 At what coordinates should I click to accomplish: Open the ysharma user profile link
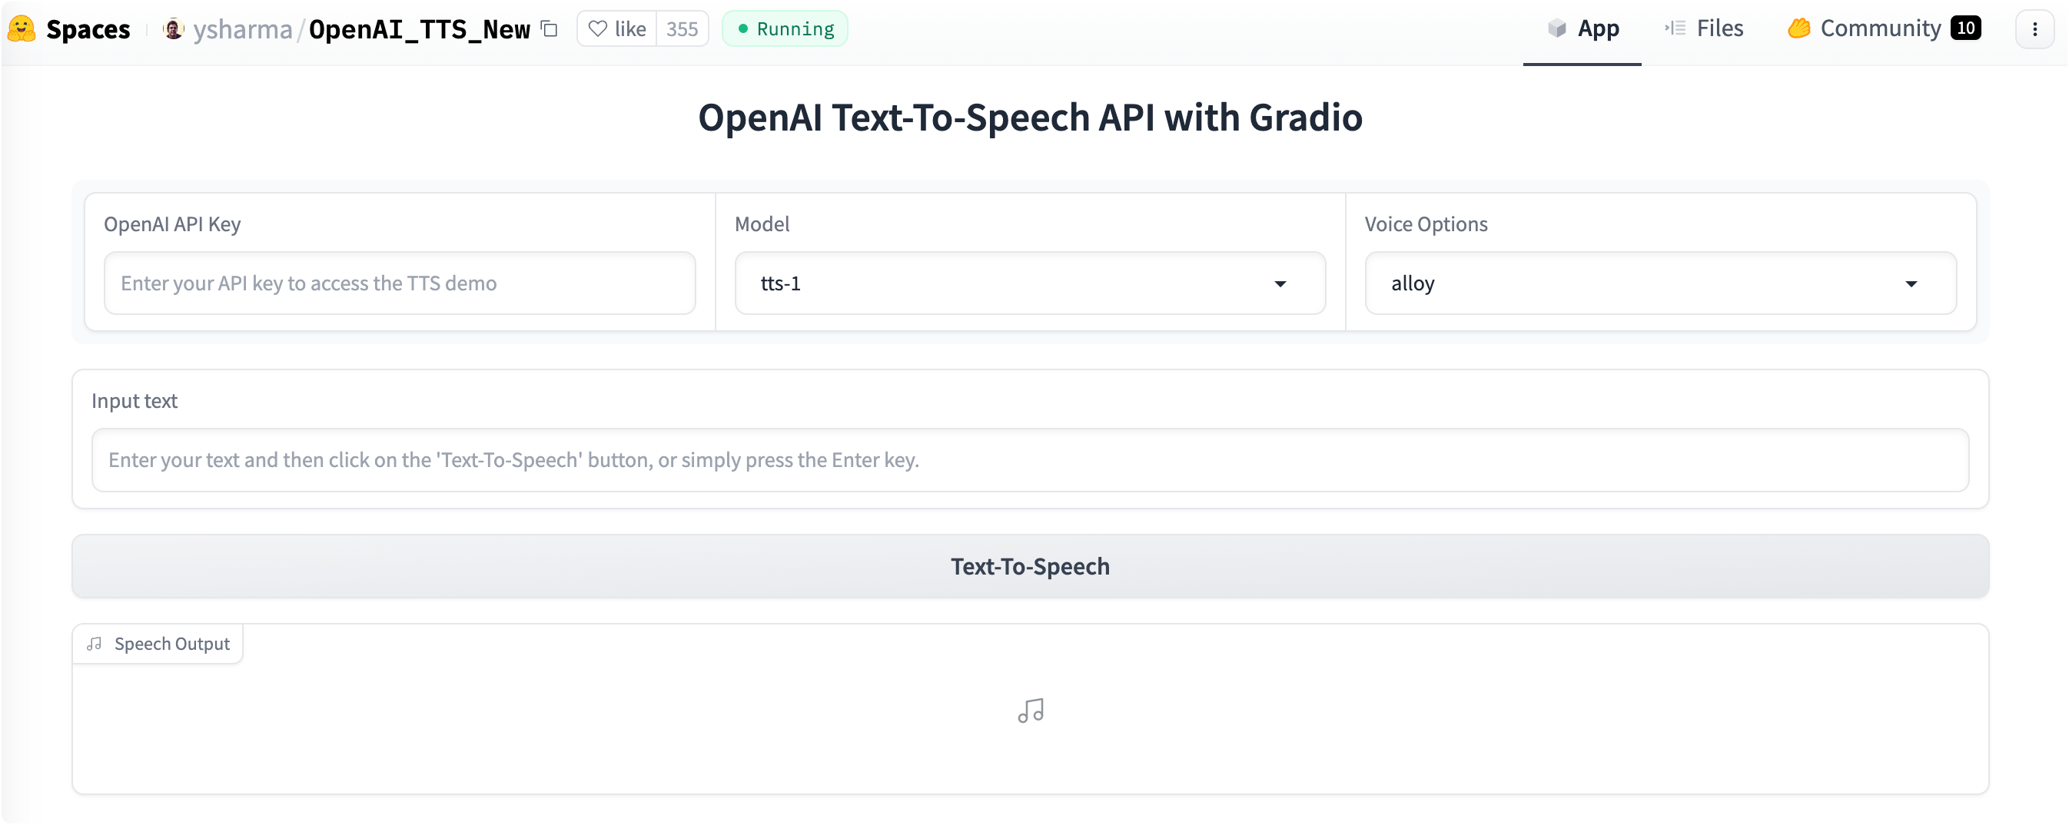pos(243,29)
